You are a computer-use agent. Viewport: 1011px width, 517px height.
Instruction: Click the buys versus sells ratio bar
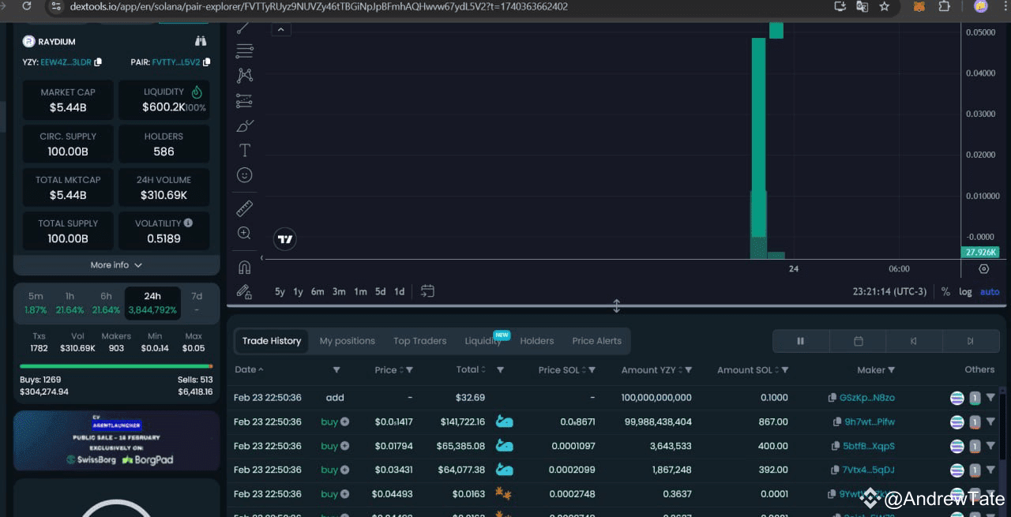pos(116,366)
